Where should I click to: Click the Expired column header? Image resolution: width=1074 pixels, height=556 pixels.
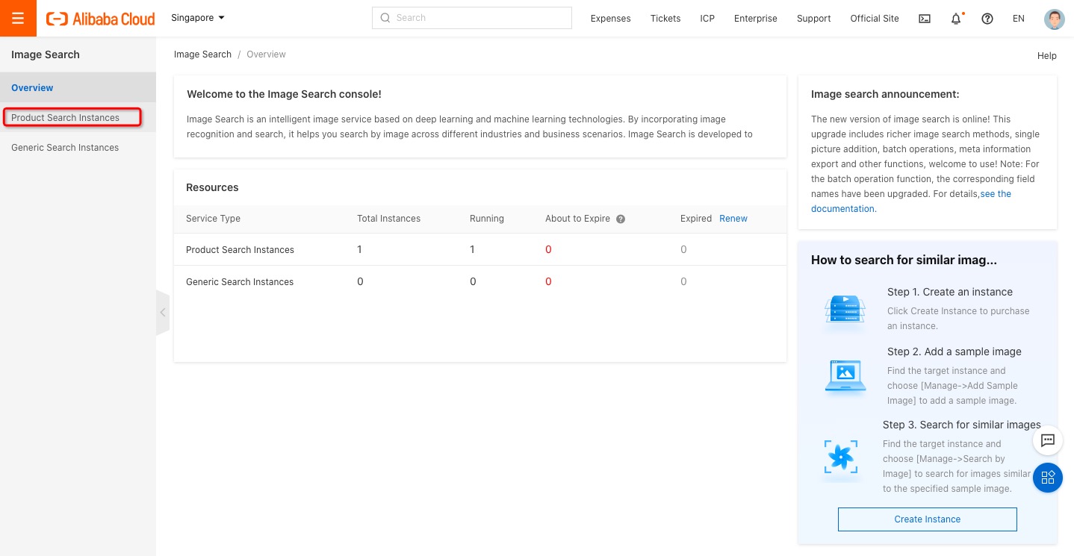696,219
